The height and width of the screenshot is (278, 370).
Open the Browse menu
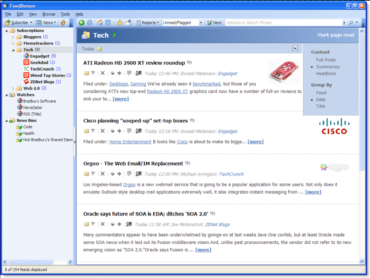(49, 14)
